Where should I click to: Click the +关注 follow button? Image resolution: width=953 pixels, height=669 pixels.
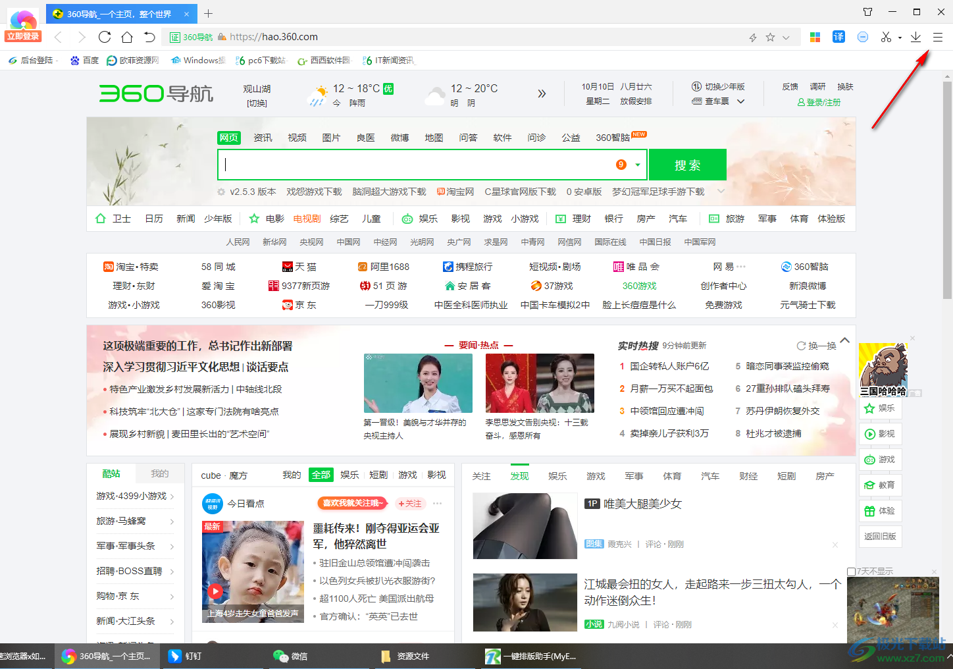pos(410,503)
